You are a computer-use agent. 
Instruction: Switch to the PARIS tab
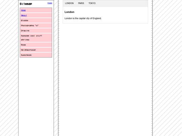point(81,3)
